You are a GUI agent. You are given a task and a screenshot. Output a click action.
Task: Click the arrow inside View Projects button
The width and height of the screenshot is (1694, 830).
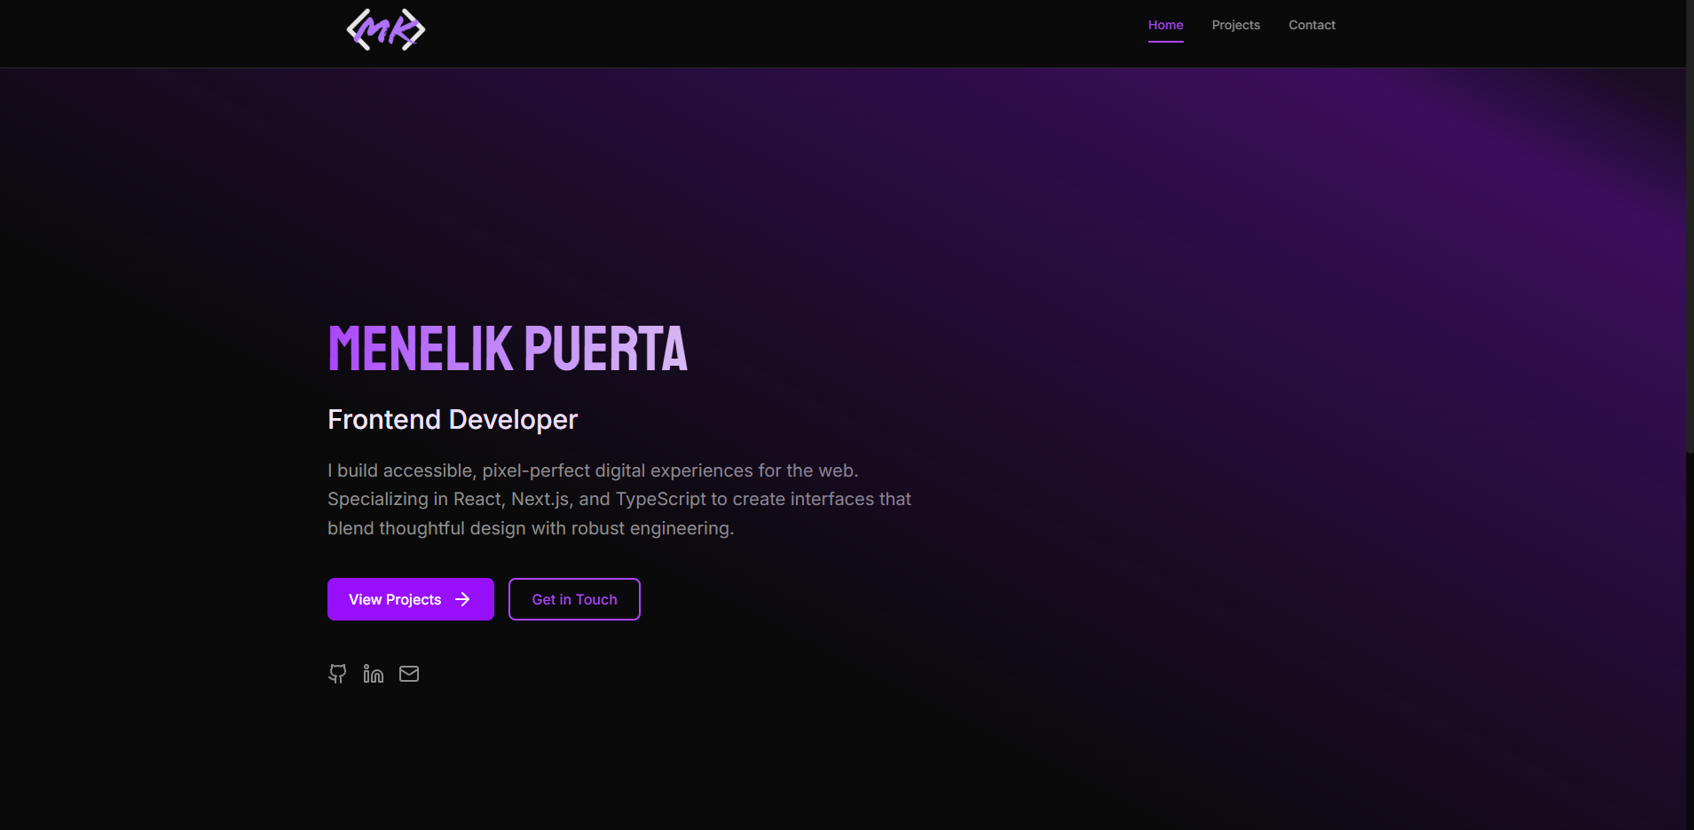[463, 599]
